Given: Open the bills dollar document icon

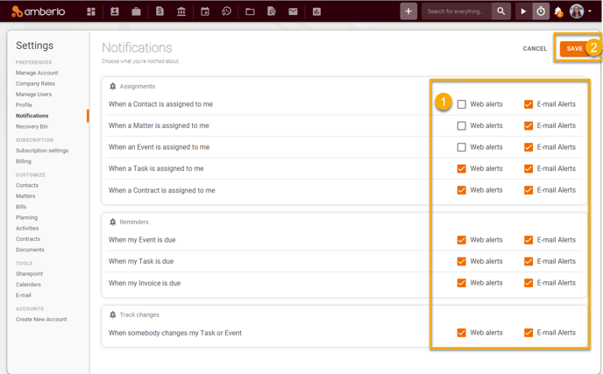Looking at the screenshot, I should click(x=160, y=11).
